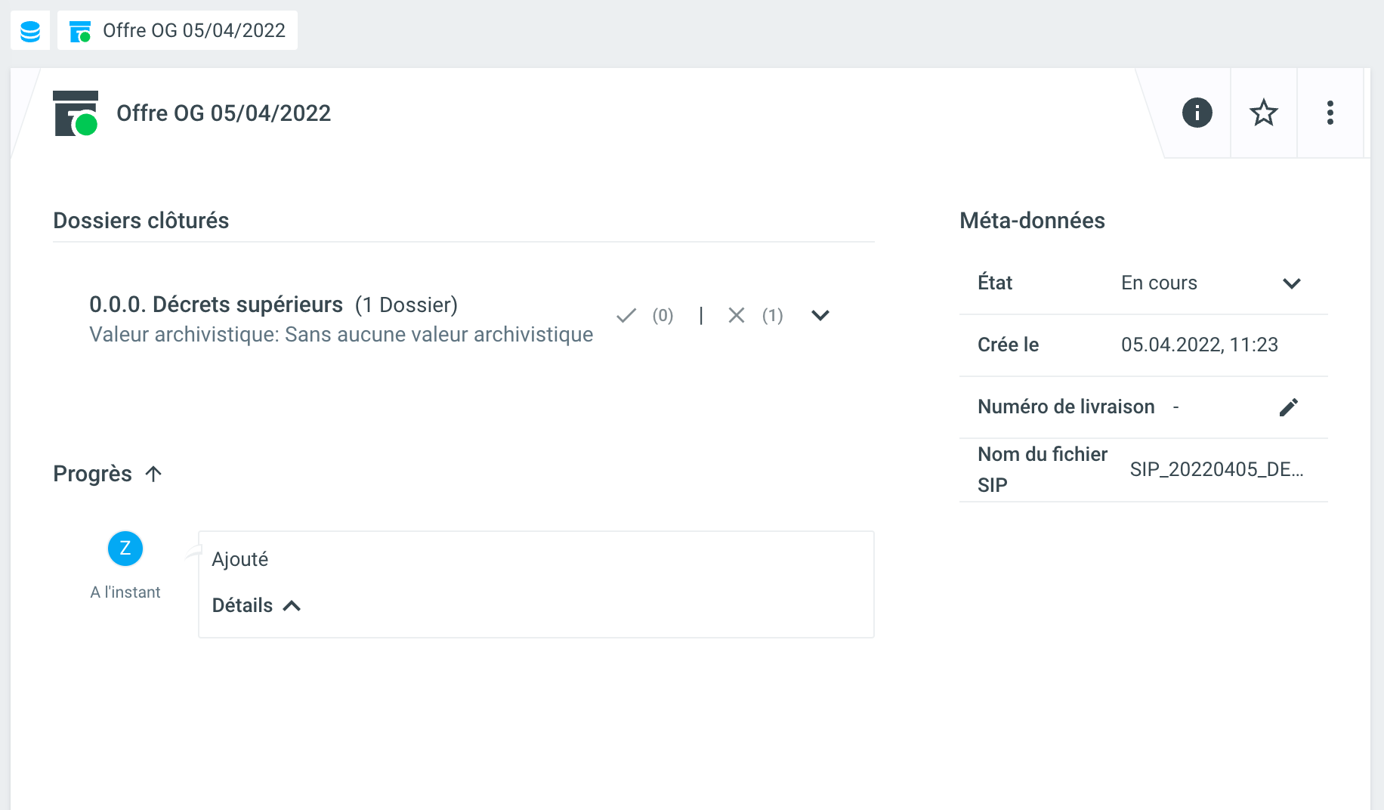Image resolution: width=1384 pixels, height=810 pixels.
Task: Click the Ajouté progress entry
Action: pyautogui.click(x=240, y=559)
